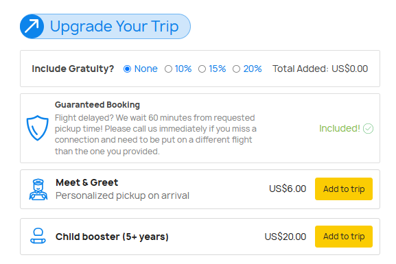
Task: Add Child booster to trip
Action: point(343,237)
